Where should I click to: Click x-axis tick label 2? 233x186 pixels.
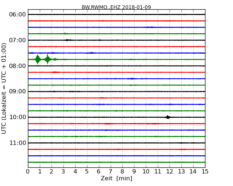[51, 172]
